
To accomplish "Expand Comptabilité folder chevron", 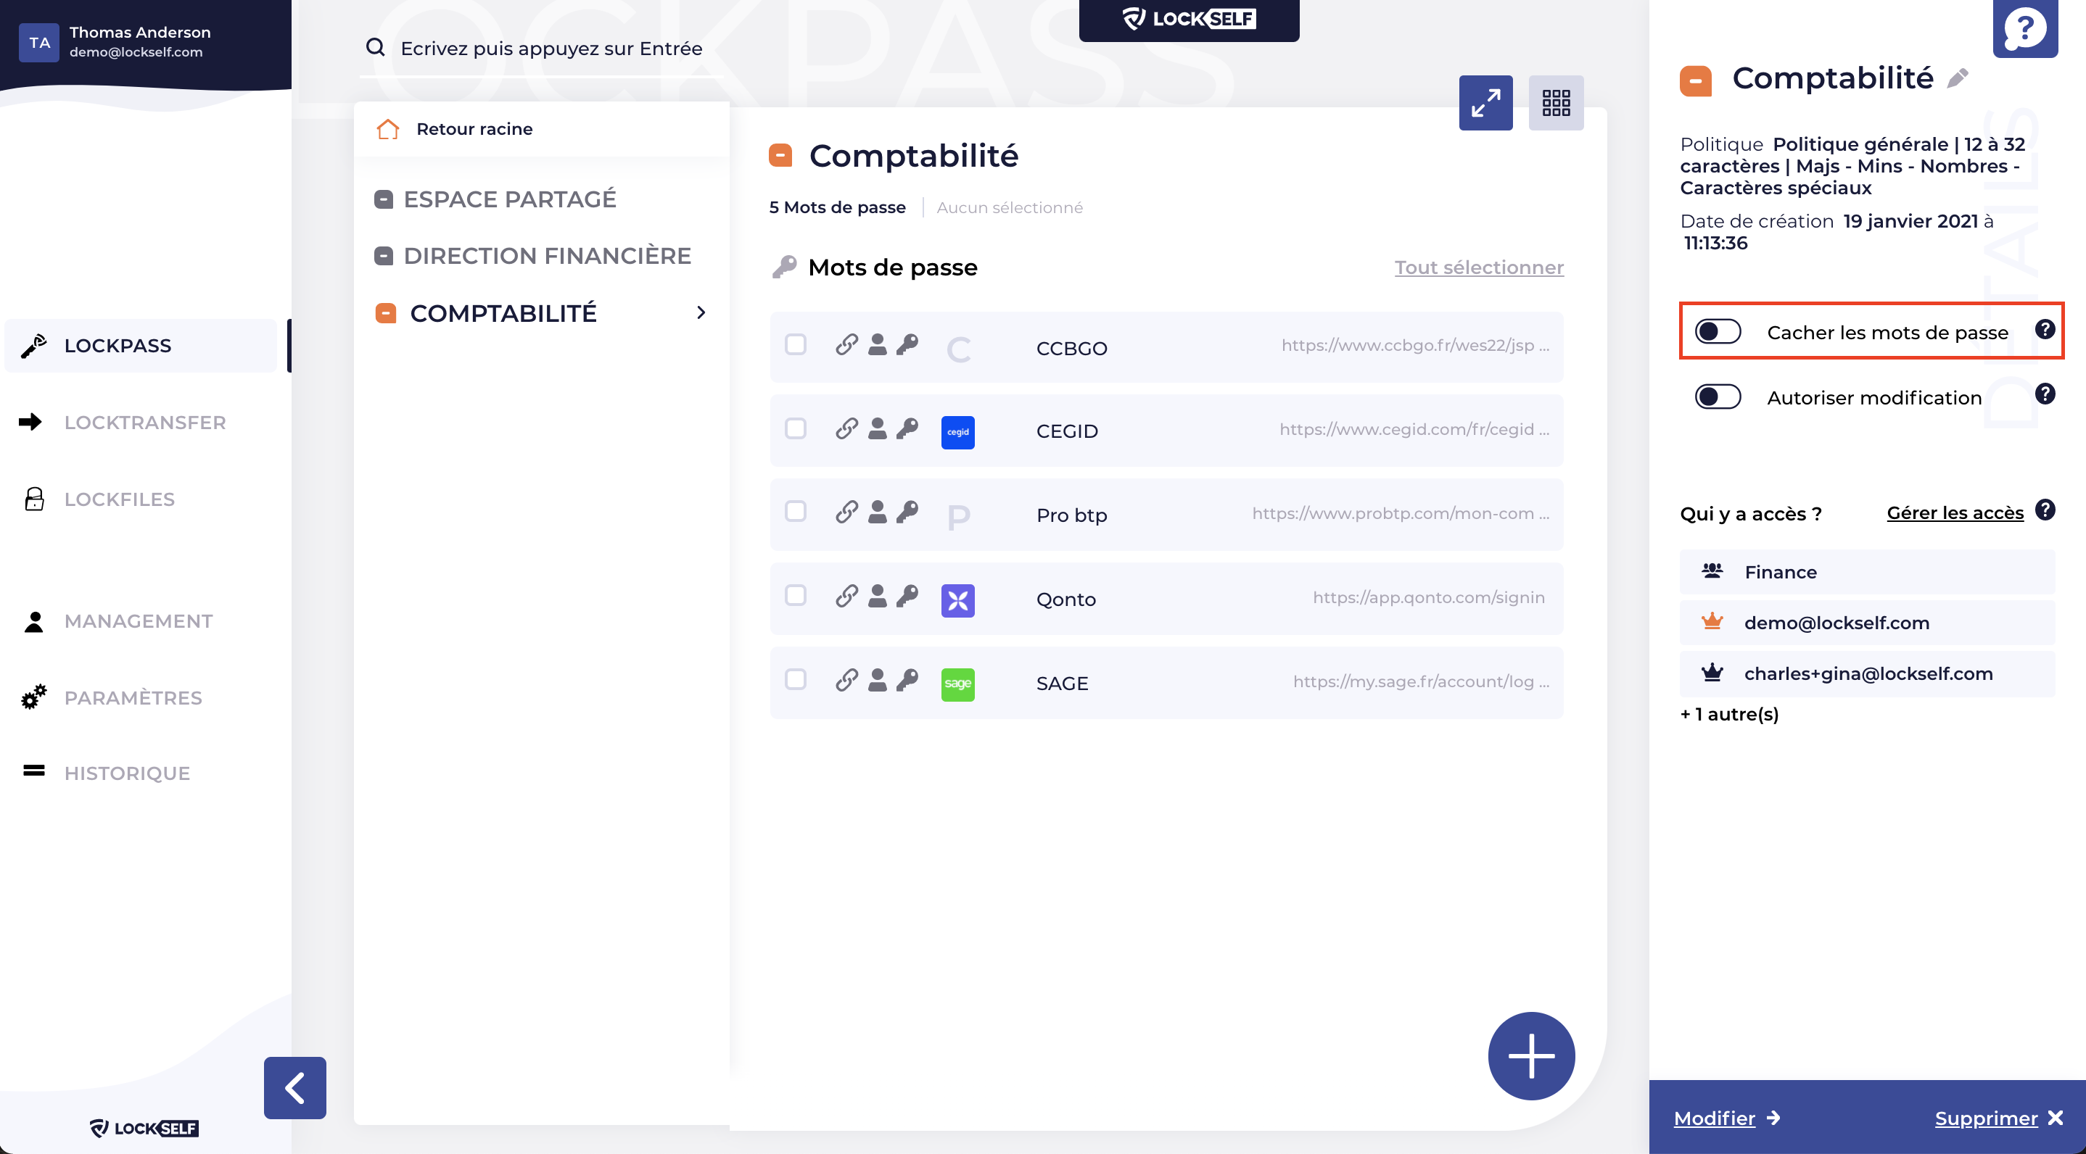I will point(701,312).
